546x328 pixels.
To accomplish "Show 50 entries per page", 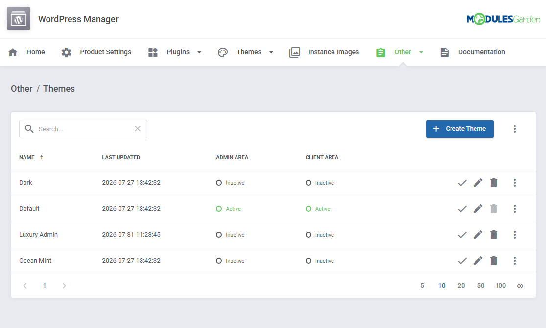I will click(x=481, y=286).
